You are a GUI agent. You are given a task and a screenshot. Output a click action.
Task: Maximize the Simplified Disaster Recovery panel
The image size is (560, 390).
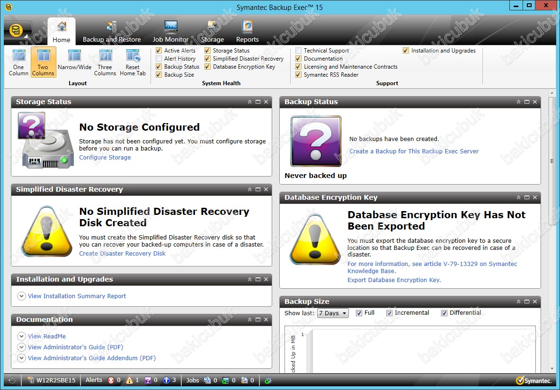point(258,189)
